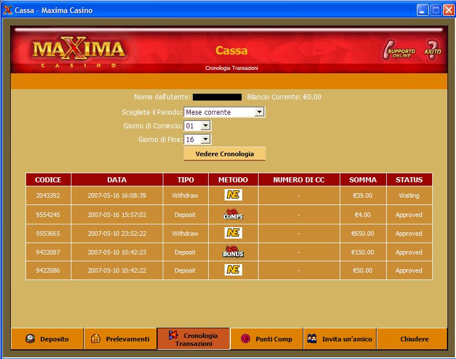Click NE method icon in row 2043392
This screenshot has width=456, height=359.
[x=233, y=195]
